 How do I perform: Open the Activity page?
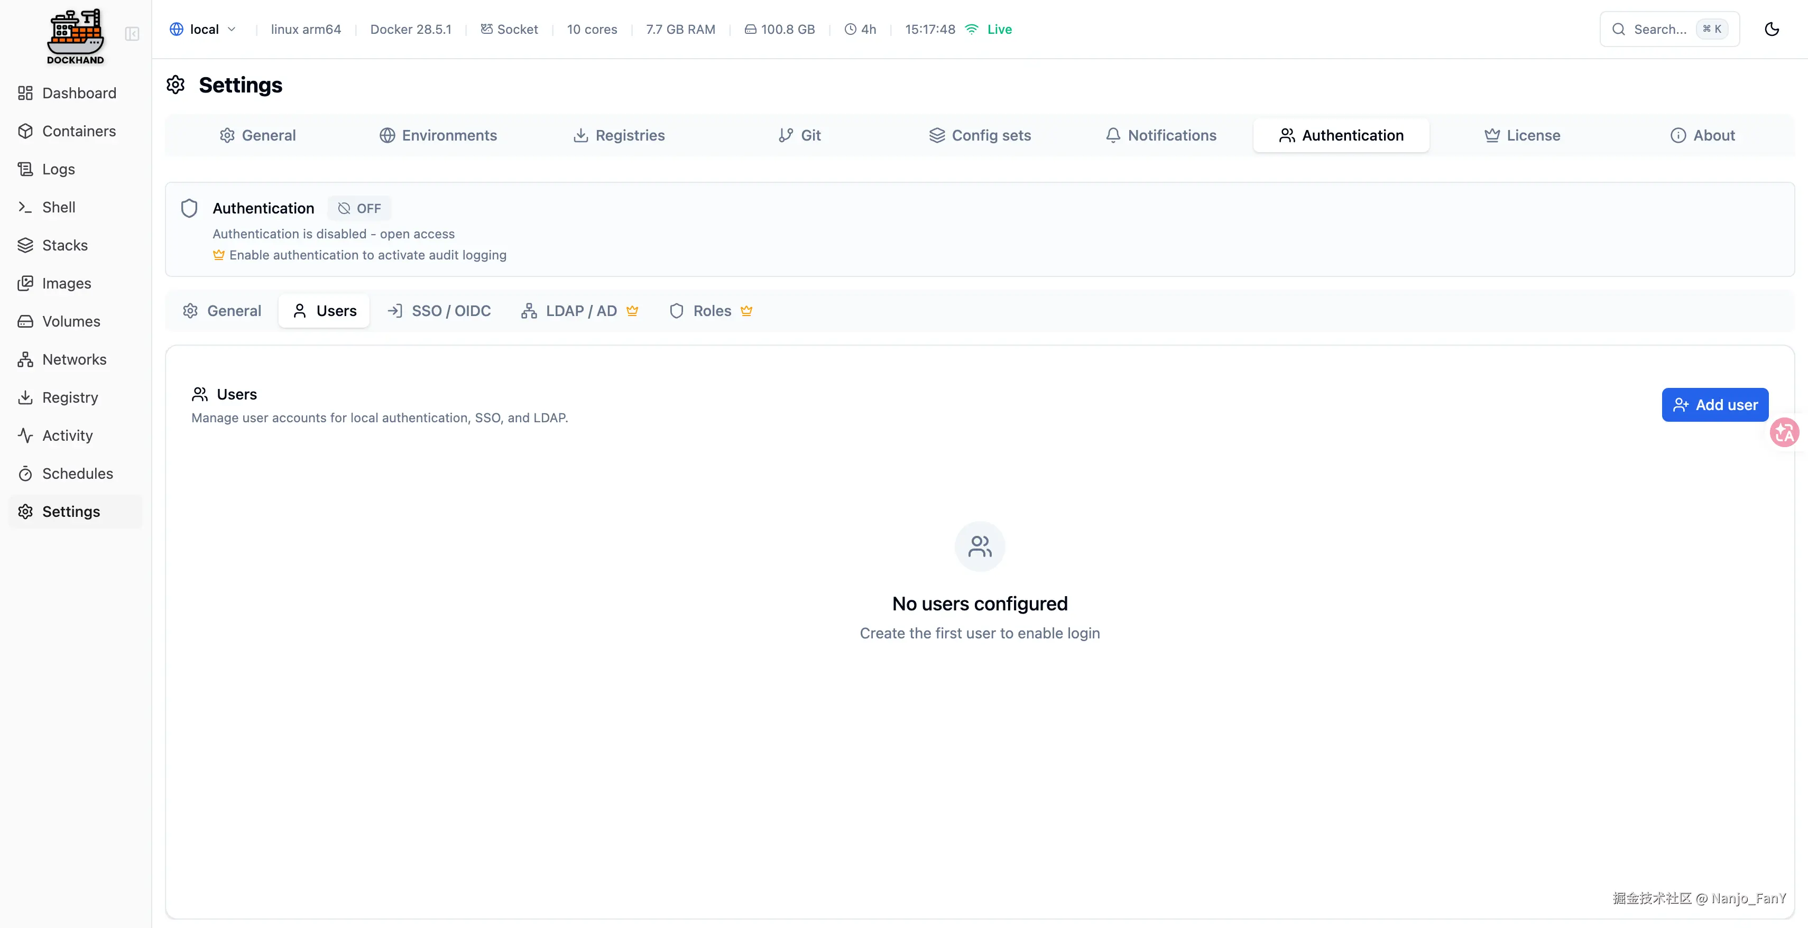[x=67, y=435]
